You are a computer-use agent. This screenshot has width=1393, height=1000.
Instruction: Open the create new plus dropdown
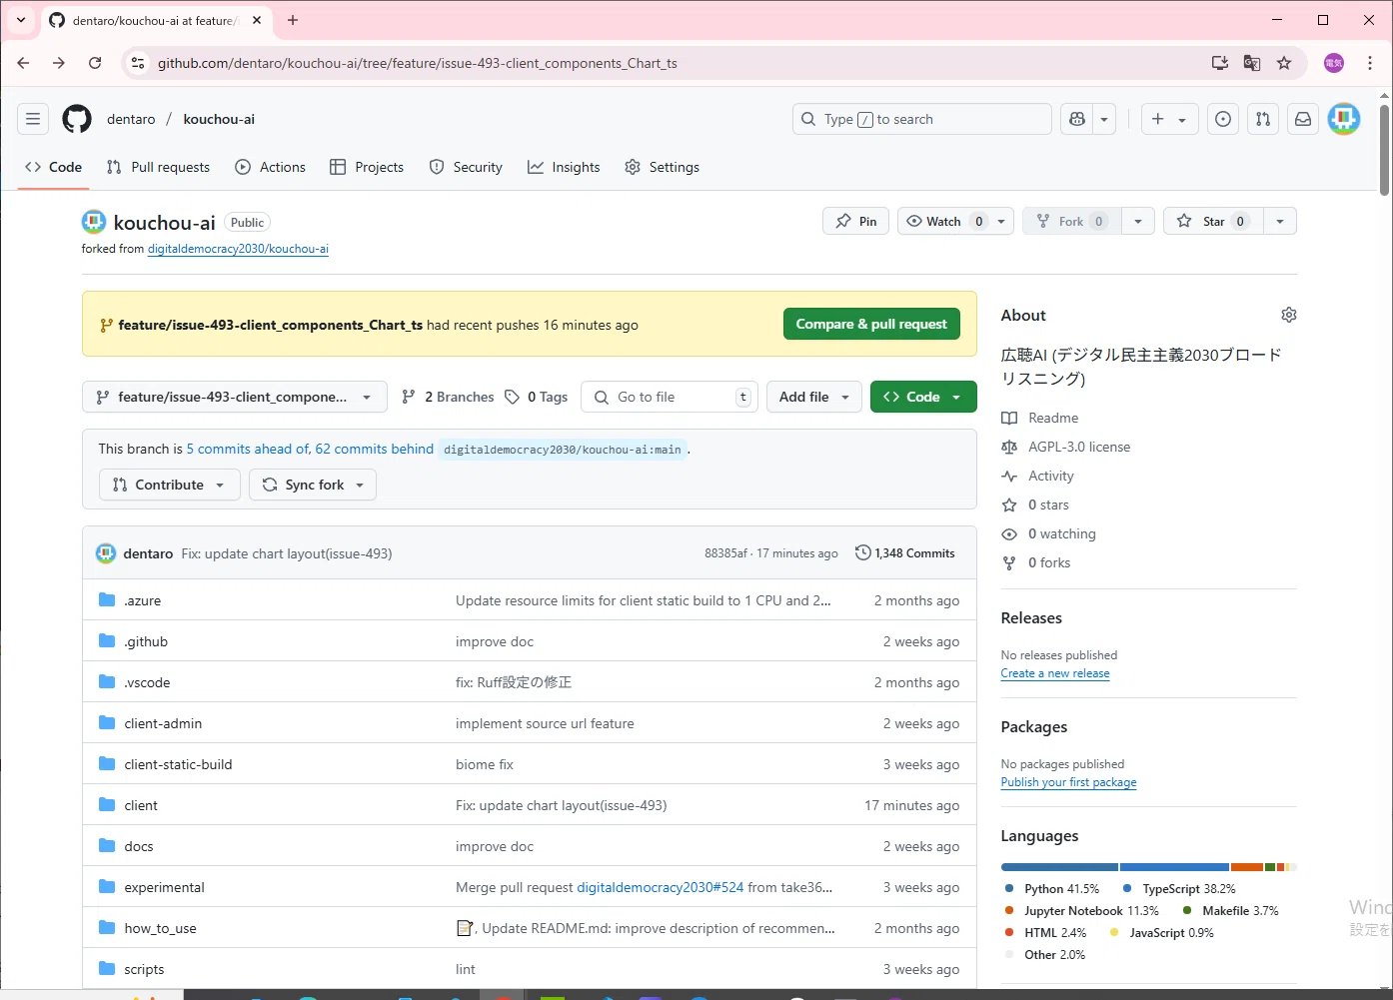pos(1169,119)
